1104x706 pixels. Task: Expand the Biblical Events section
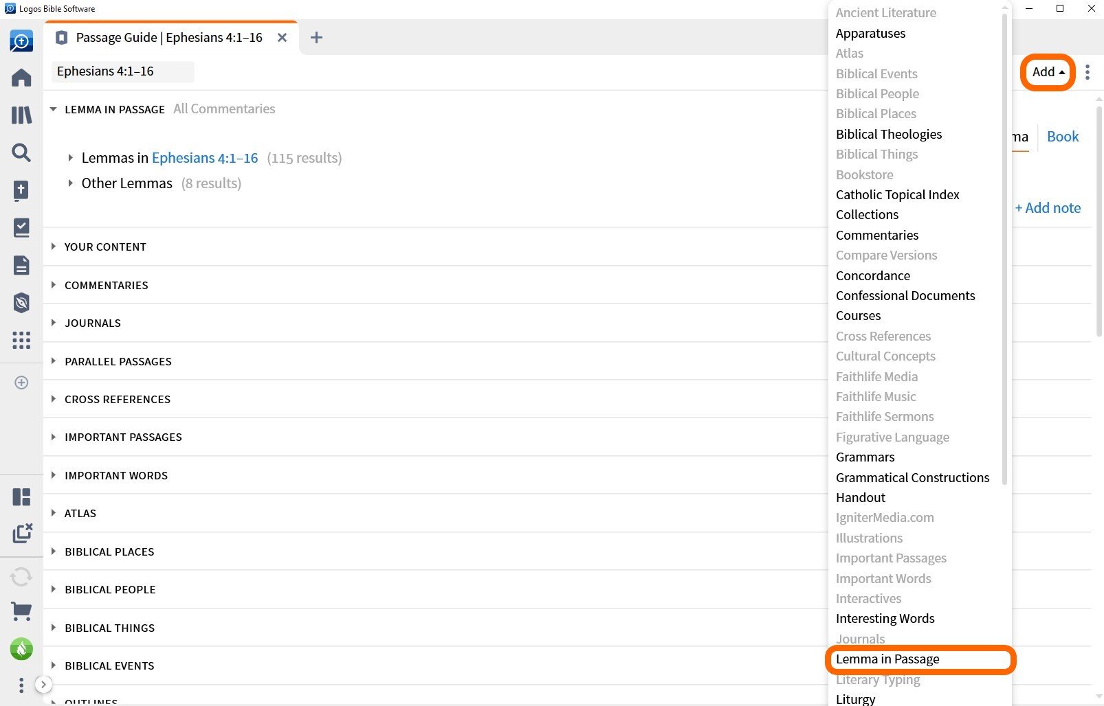pyautogui.click(x=54, y=665)
